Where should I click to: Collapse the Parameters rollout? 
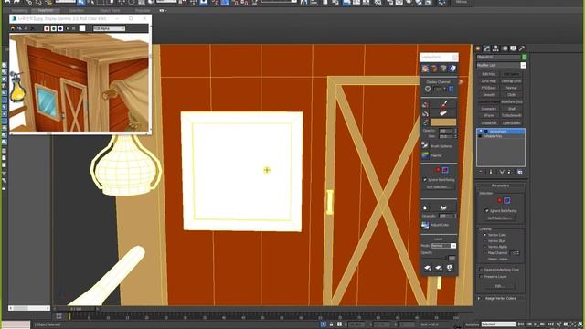(x=501, y=186)
